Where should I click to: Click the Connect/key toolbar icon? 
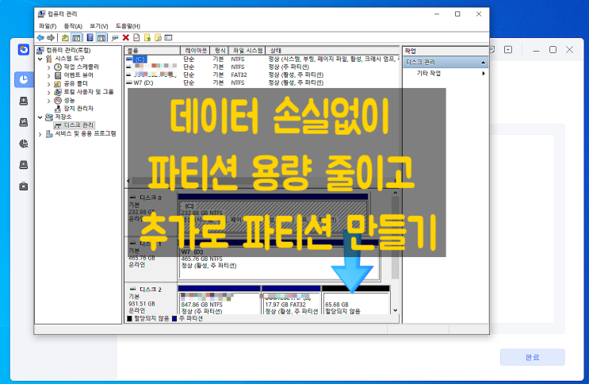point(115,37)
